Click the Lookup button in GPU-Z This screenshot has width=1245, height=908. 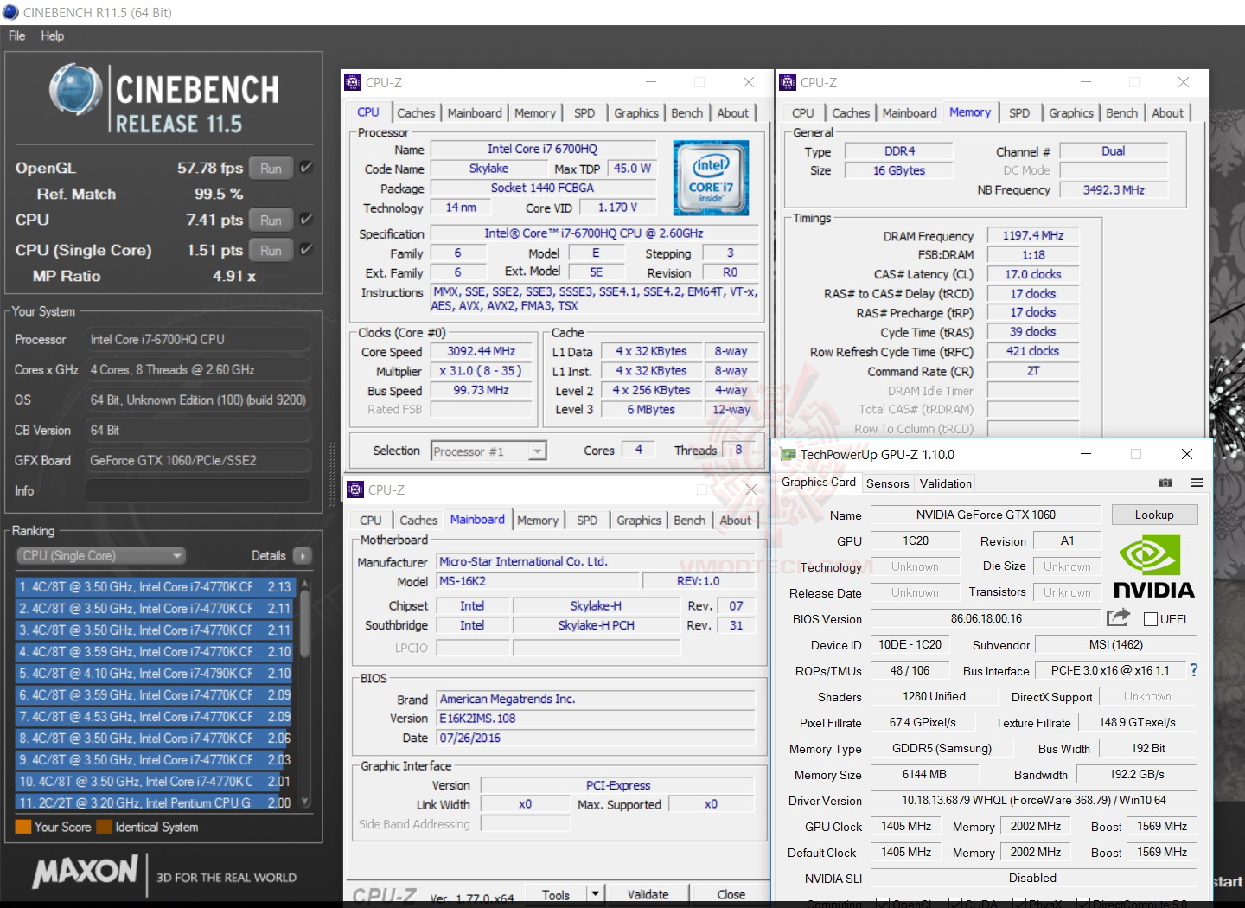pyautogui.click(x=1154, y=515)
